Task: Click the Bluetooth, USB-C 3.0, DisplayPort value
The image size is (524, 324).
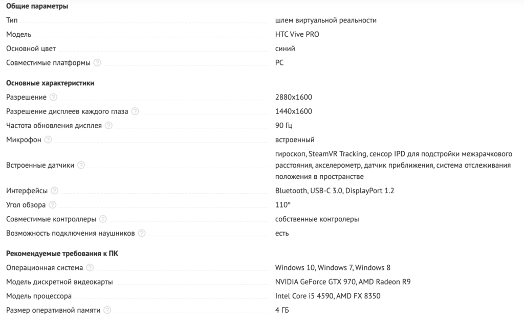Action: [335, 191]
